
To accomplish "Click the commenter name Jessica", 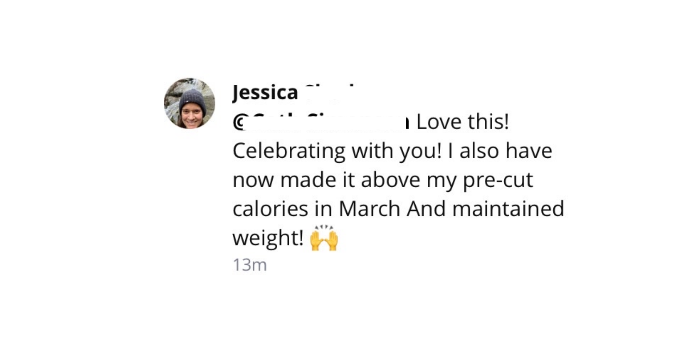I will [265, 92].
